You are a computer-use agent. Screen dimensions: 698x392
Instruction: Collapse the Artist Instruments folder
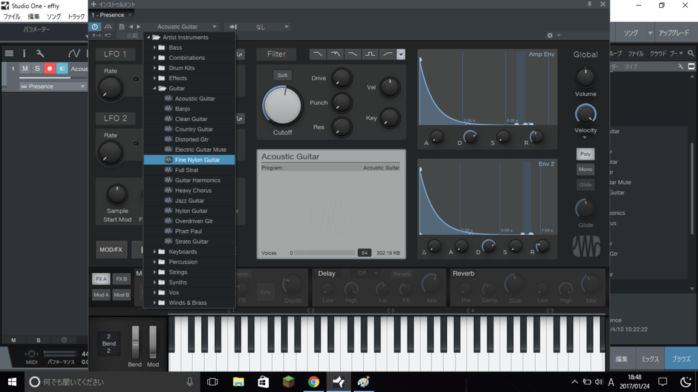pyautogui.click(x=149, y=37)
